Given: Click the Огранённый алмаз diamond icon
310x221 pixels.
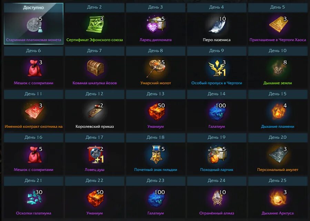Looking at the screenshot, I should pos(217,198).
